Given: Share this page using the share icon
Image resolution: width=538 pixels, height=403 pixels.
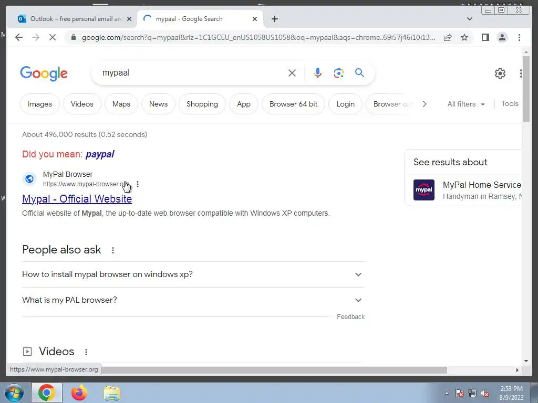Looking at the screenshot, I should tap(448, 37).
